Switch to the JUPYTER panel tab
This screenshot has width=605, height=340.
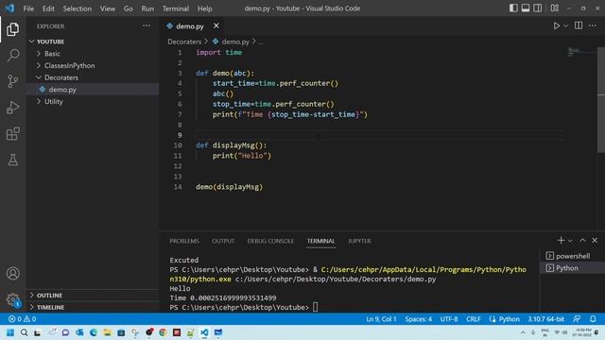(359, 241)
